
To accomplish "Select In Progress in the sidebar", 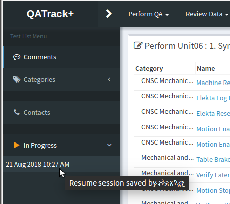I will click(x=61, y=145).
